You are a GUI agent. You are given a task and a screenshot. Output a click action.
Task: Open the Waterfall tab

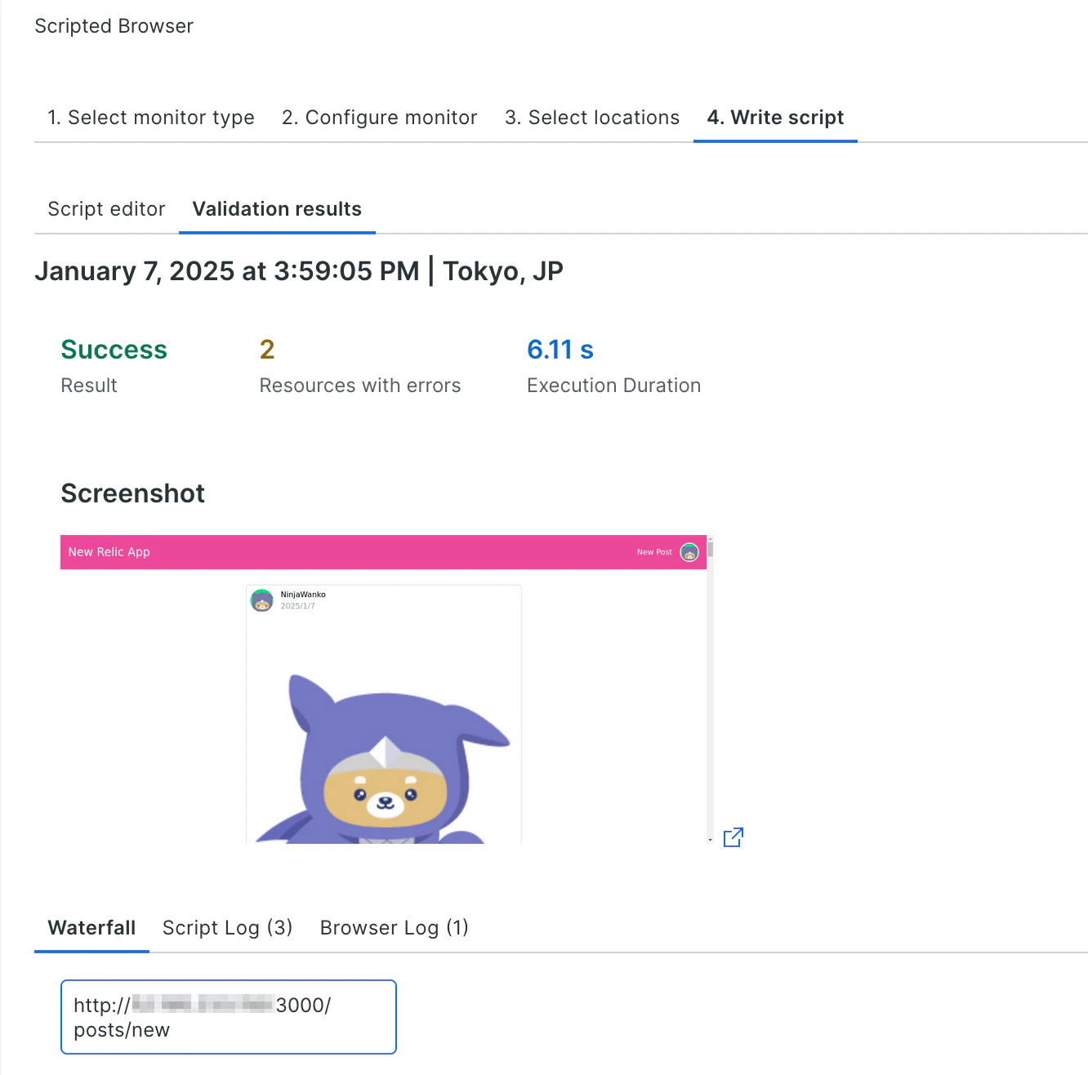click(91, 928)
